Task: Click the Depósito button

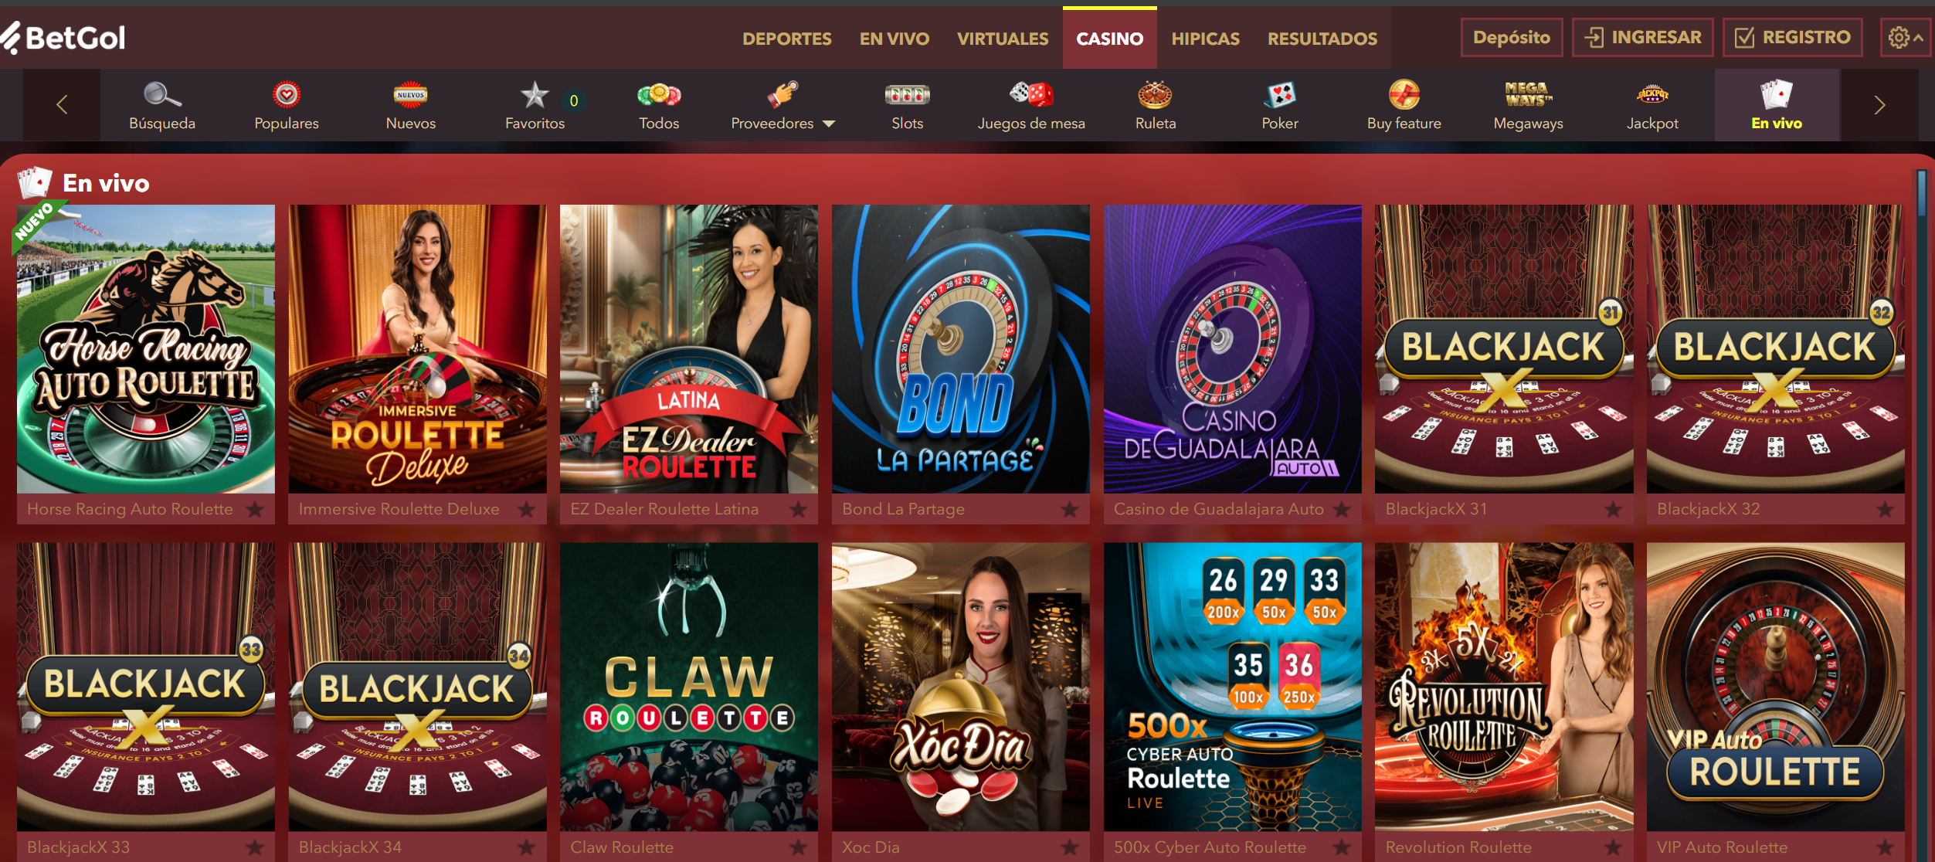Action: point(1511,37)
